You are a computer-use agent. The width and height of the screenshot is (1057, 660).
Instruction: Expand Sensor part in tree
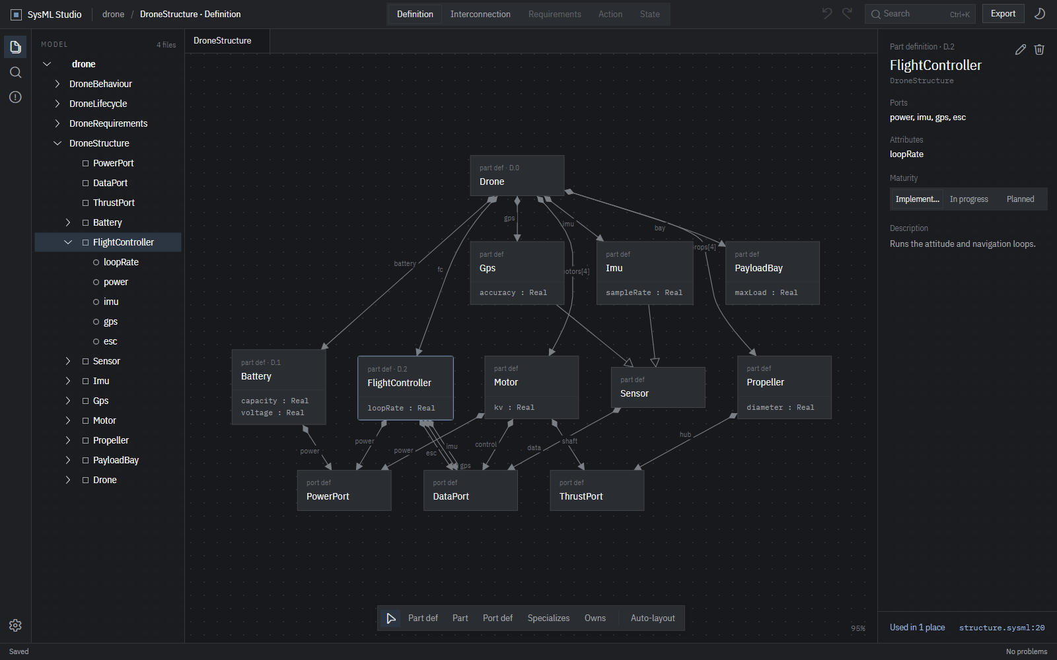click(x=68, y=361)
